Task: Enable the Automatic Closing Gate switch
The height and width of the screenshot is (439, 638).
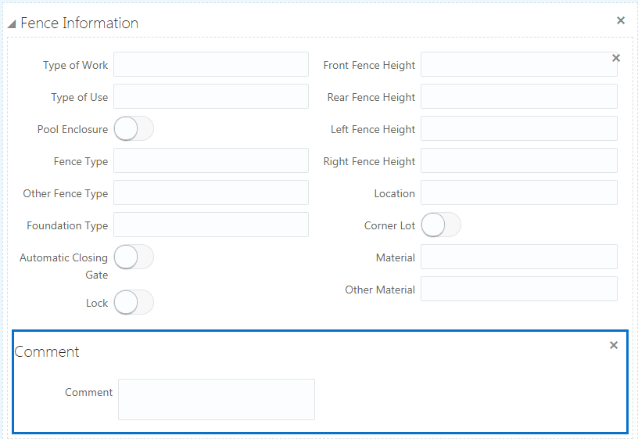Action: [134, 257]
